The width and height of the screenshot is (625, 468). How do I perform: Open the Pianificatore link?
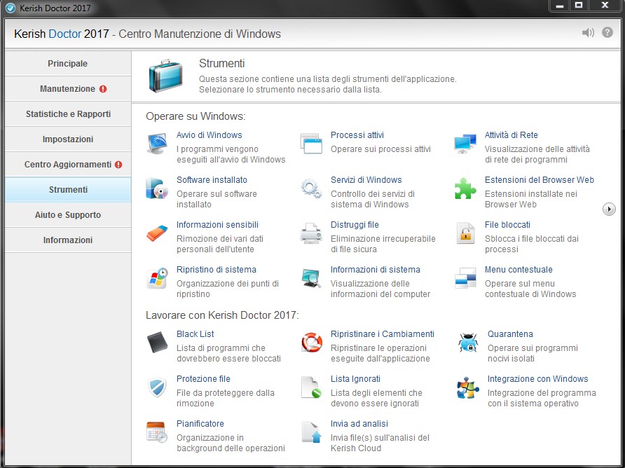tap(200, 424)
